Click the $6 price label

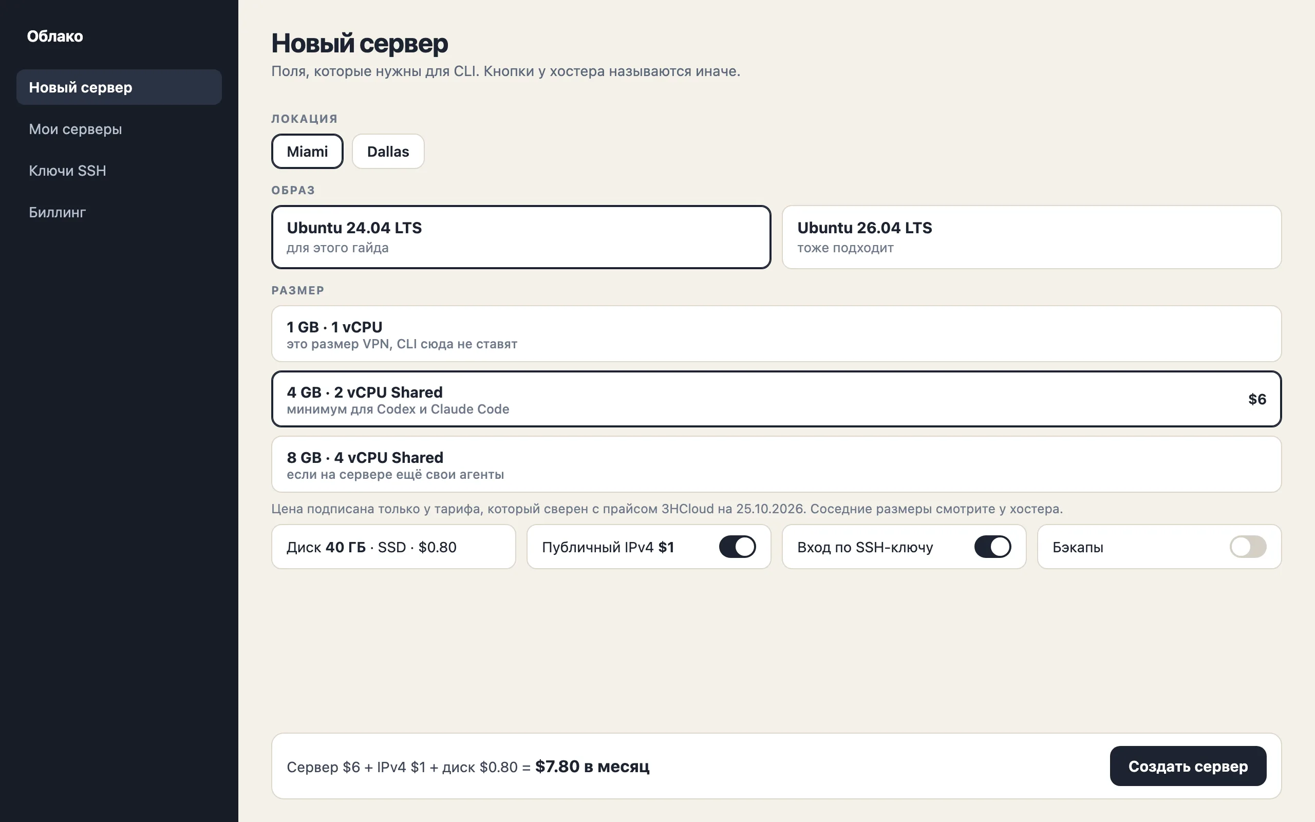click(x=1257, y=399)
